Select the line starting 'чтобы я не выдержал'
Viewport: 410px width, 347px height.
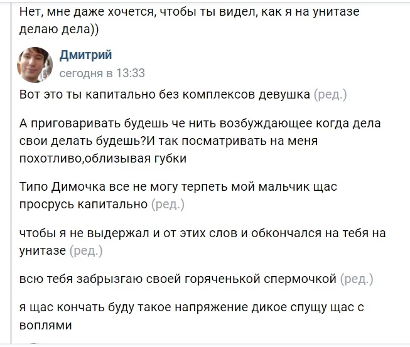point(203,233)
